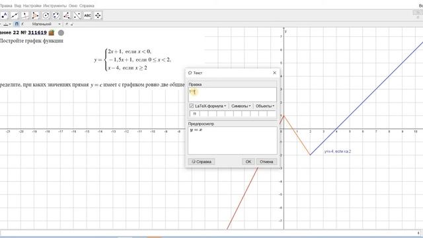423x238 pixels.
Task: Click the style bar icon right of size dropdown
Action: tap(67, 24)
